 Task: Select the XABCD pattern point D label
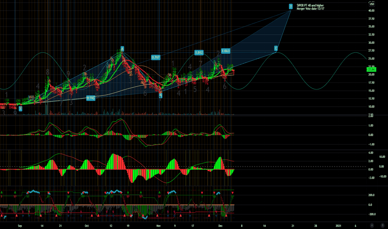click(x=291, y=6)
